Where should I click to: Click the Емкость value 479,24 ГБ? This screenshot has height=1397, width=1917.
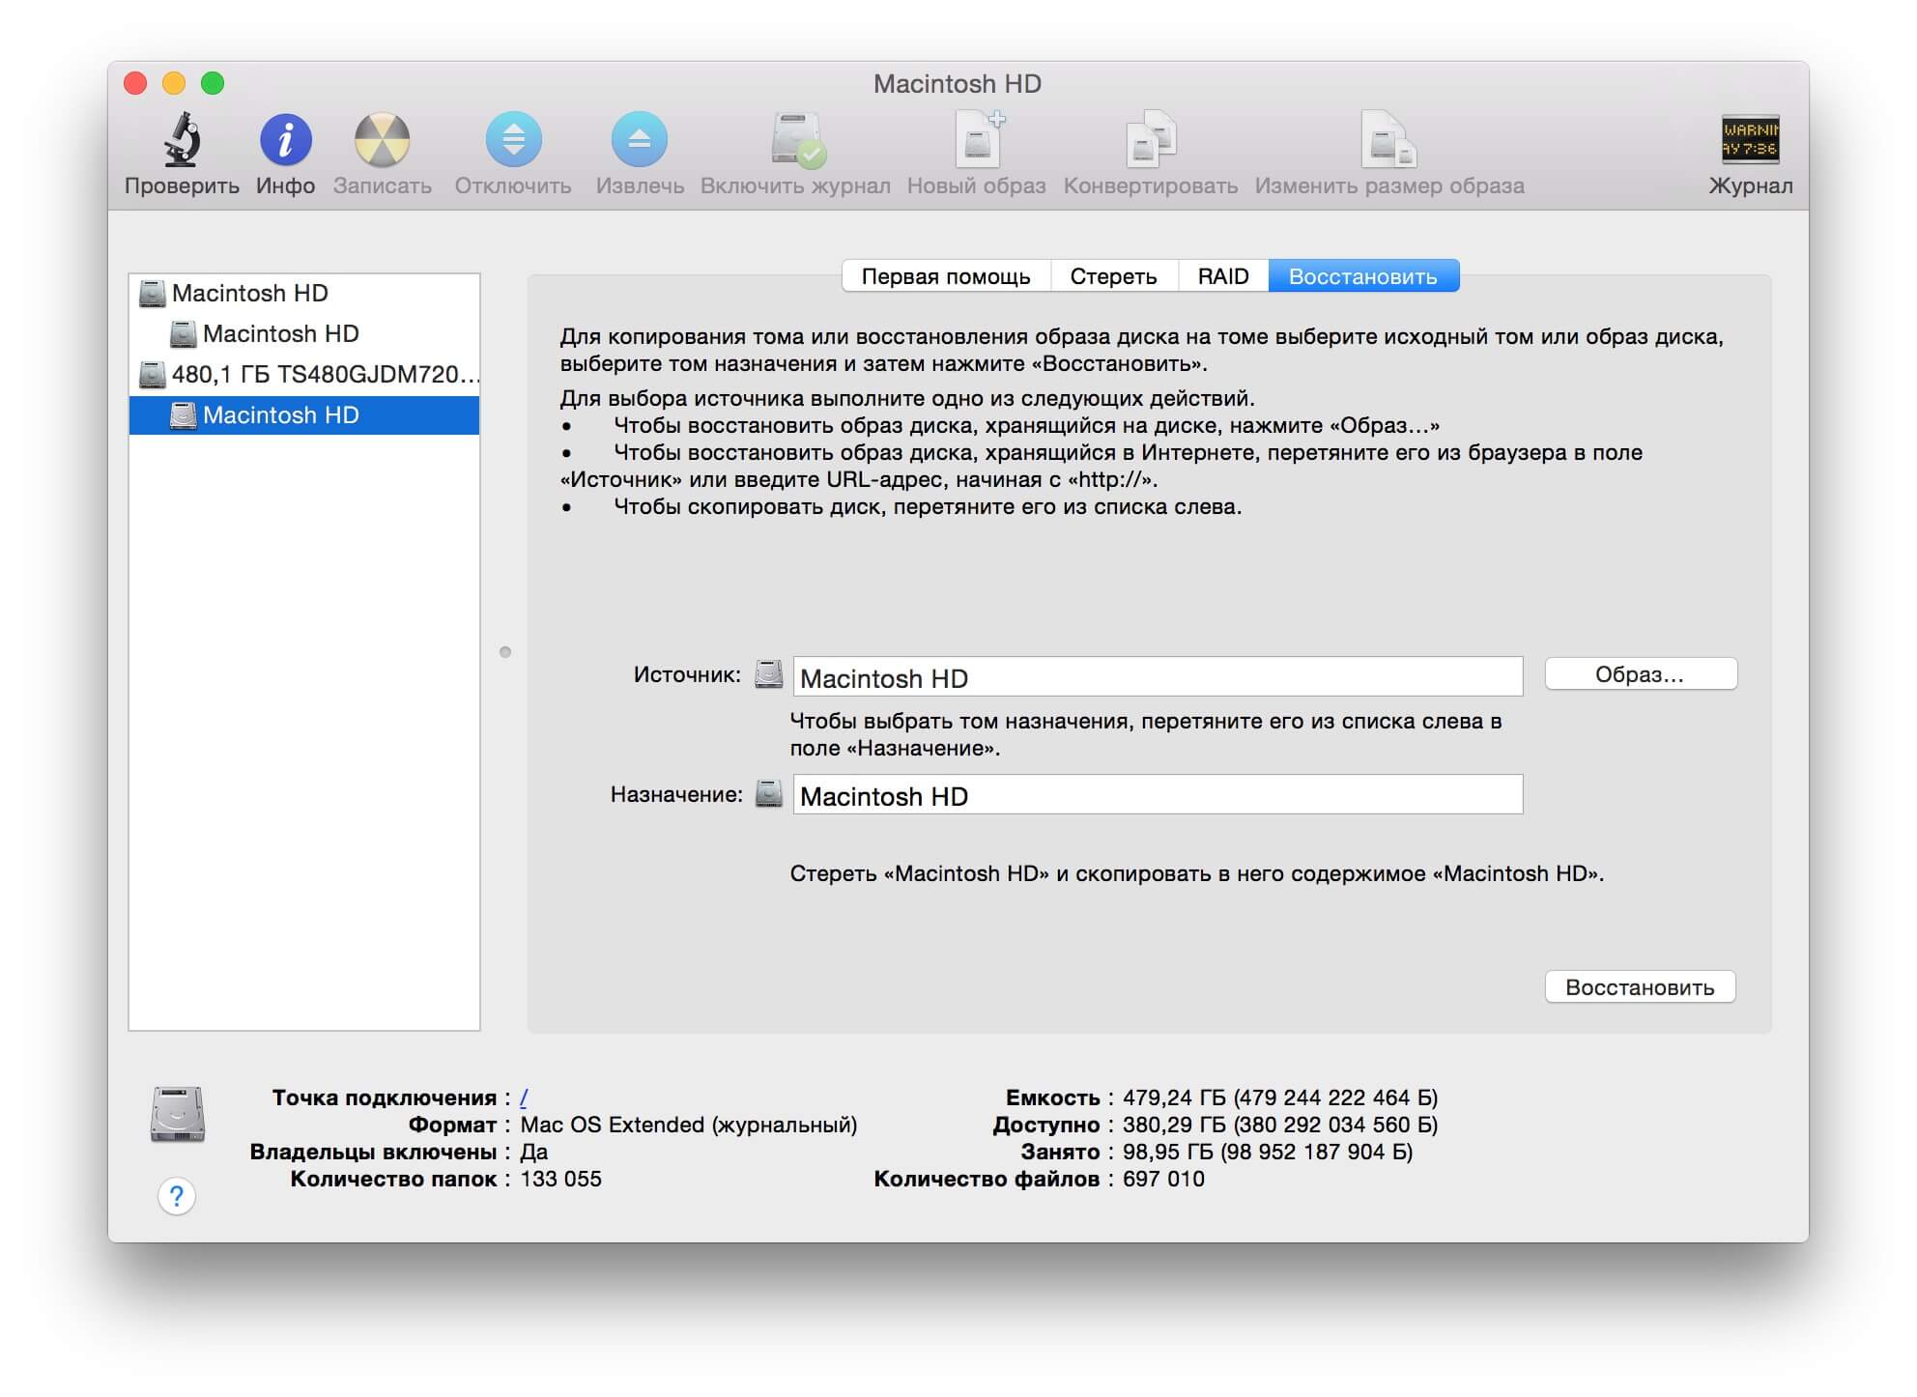click(1279, 1098)
